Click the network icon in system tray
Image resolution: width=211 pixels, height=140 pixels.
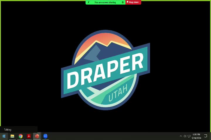point(189,136)
